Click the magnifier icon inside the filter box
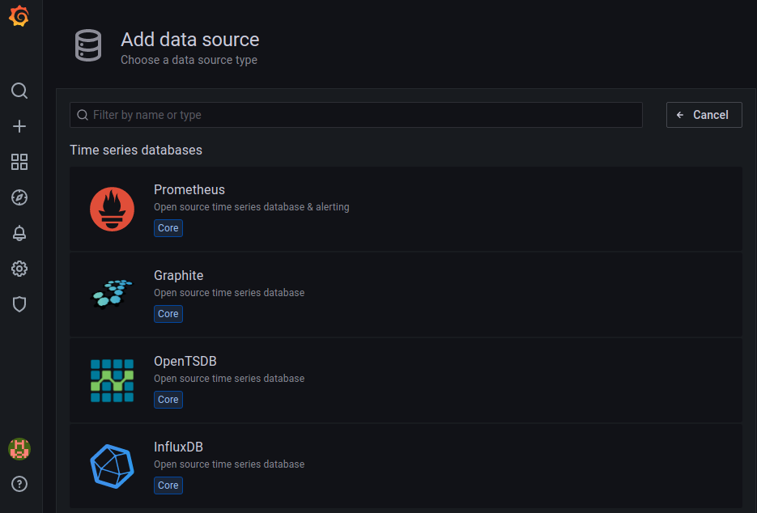The image size is (757, 513). (83, 115)
